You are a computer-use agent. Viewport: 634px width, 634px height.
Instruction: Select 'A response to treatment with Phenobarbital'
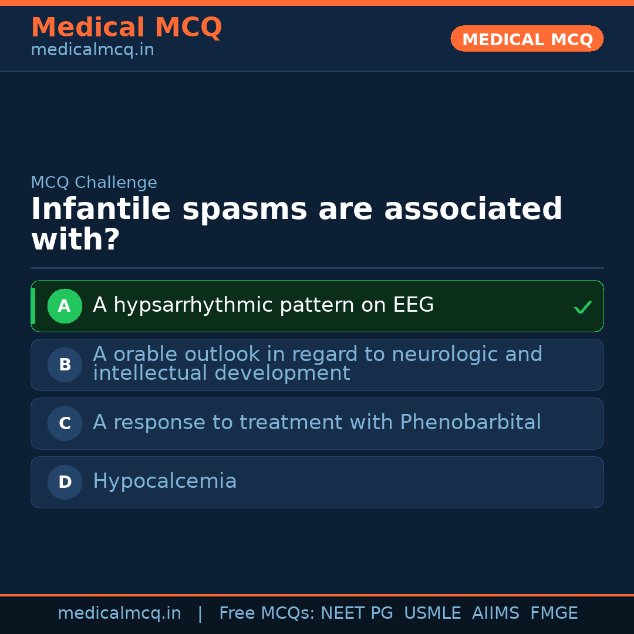[x=316, y=423]
